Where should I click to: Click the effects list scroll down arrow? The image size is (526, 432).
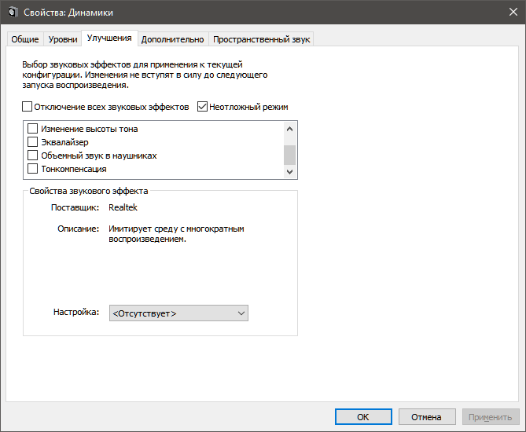point(290,171)
